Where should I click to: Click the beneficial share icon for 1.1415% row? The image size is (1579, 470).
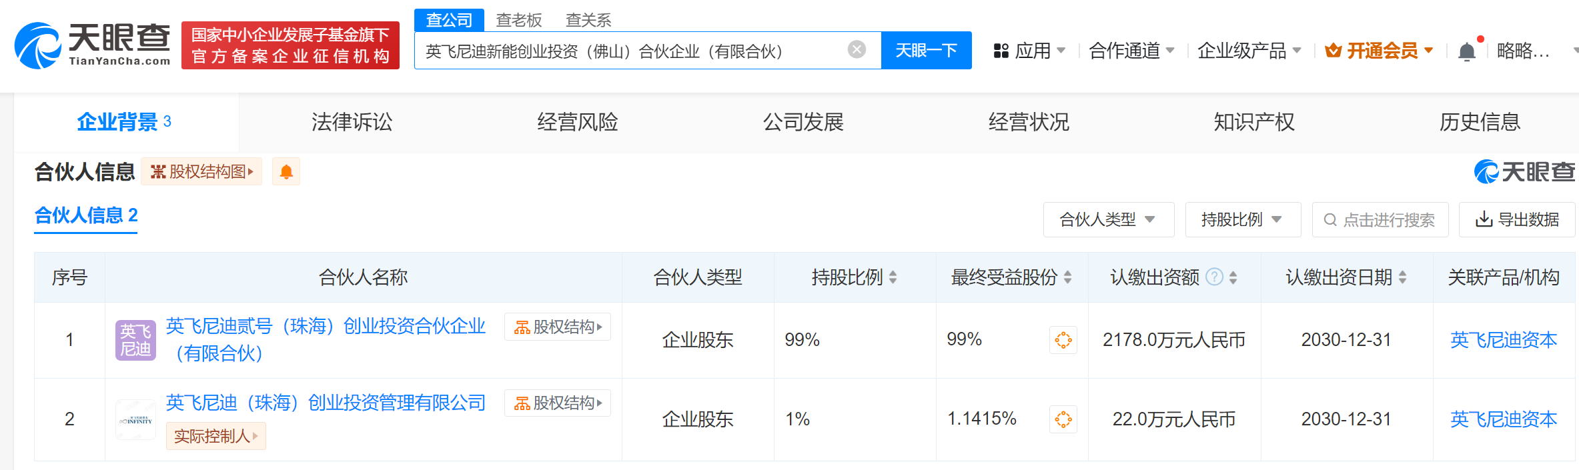pyautogui.click(x=1063, y=419)
